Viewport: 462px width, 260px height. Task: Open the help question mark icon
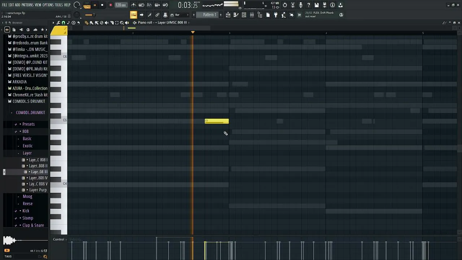point(309,5)
